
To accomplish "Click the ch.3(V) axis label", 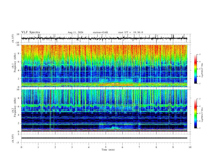I will 13,138.
